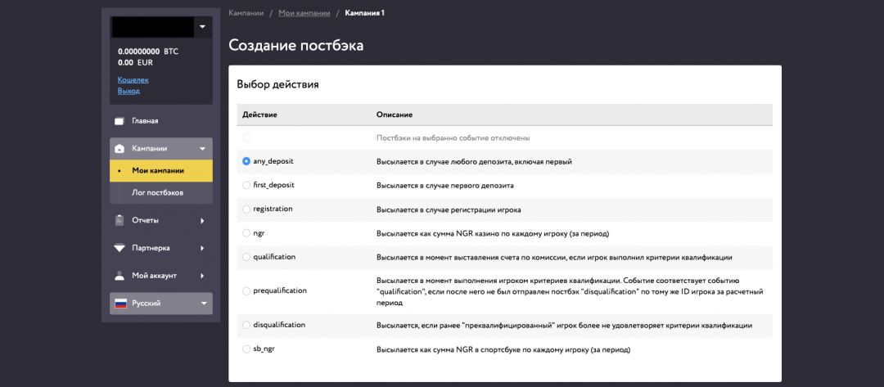Image resolution: width=884 pixels, height=387 pixels.
Task: Select the qualification radio button
Action: [246, 257]
